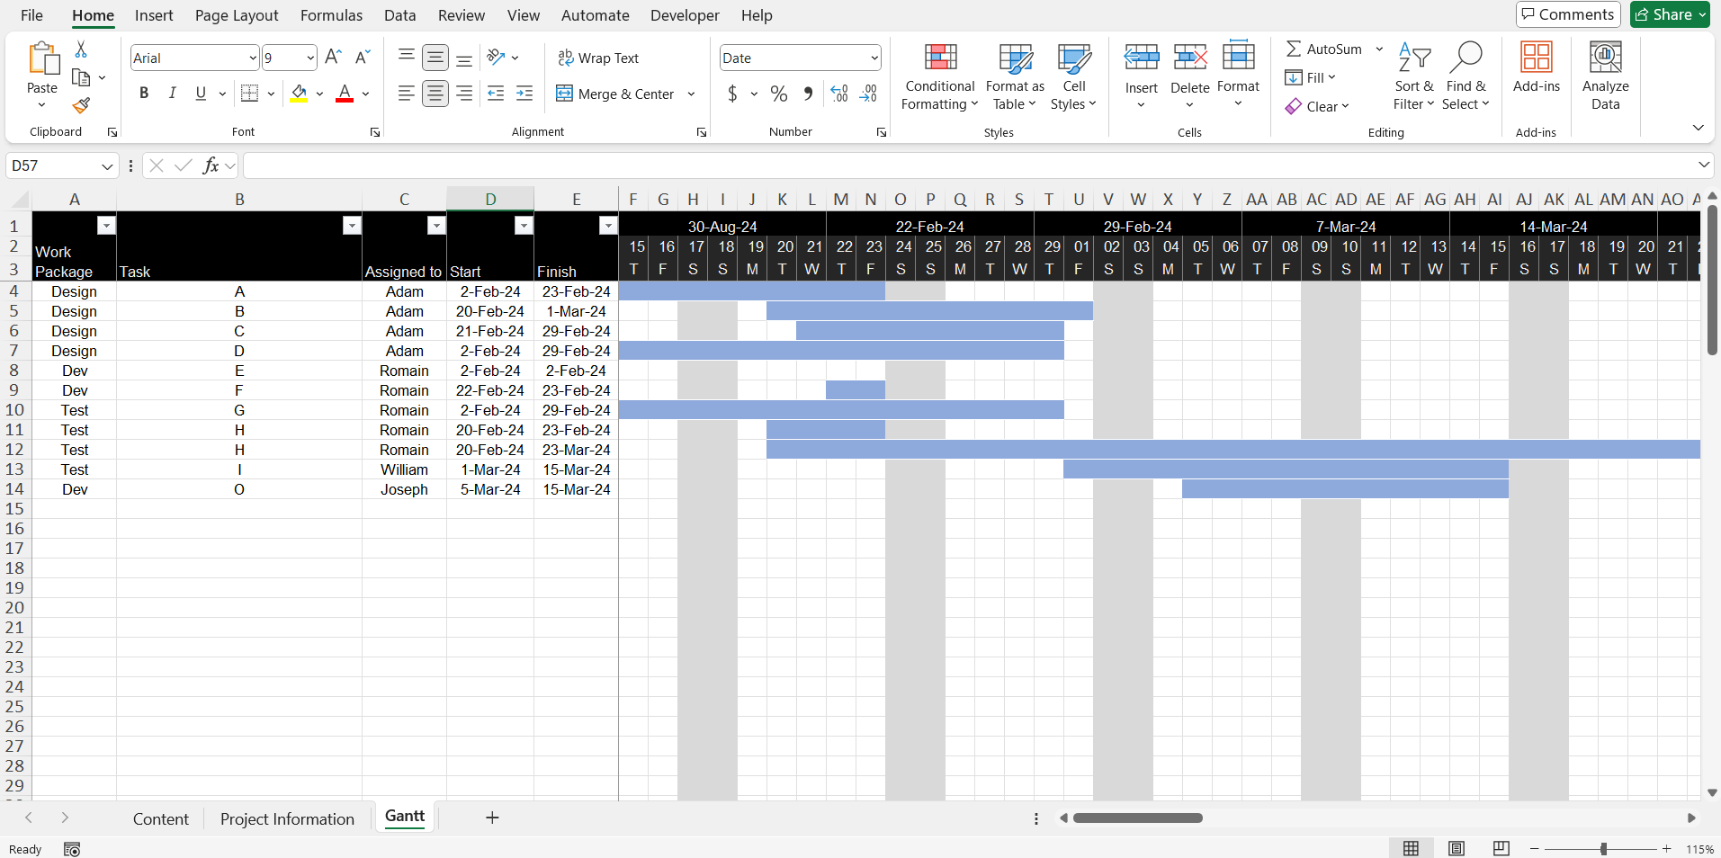Click the New Sheet plus button
The height and width of the screenshot is (858, 1721).
pos(491,818)
